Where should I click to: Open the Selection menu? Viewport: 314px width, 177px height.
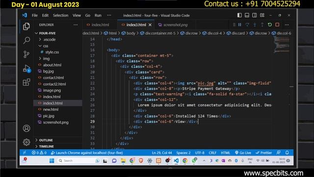tap(60, 15)
